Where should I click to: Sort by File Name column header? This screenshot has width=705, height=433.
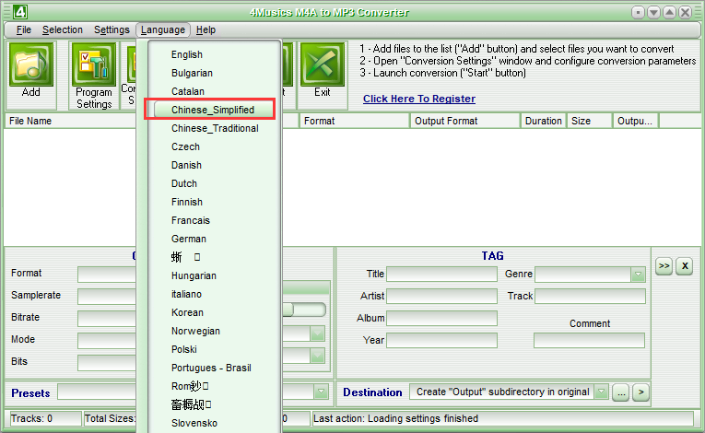coord(70,121)
